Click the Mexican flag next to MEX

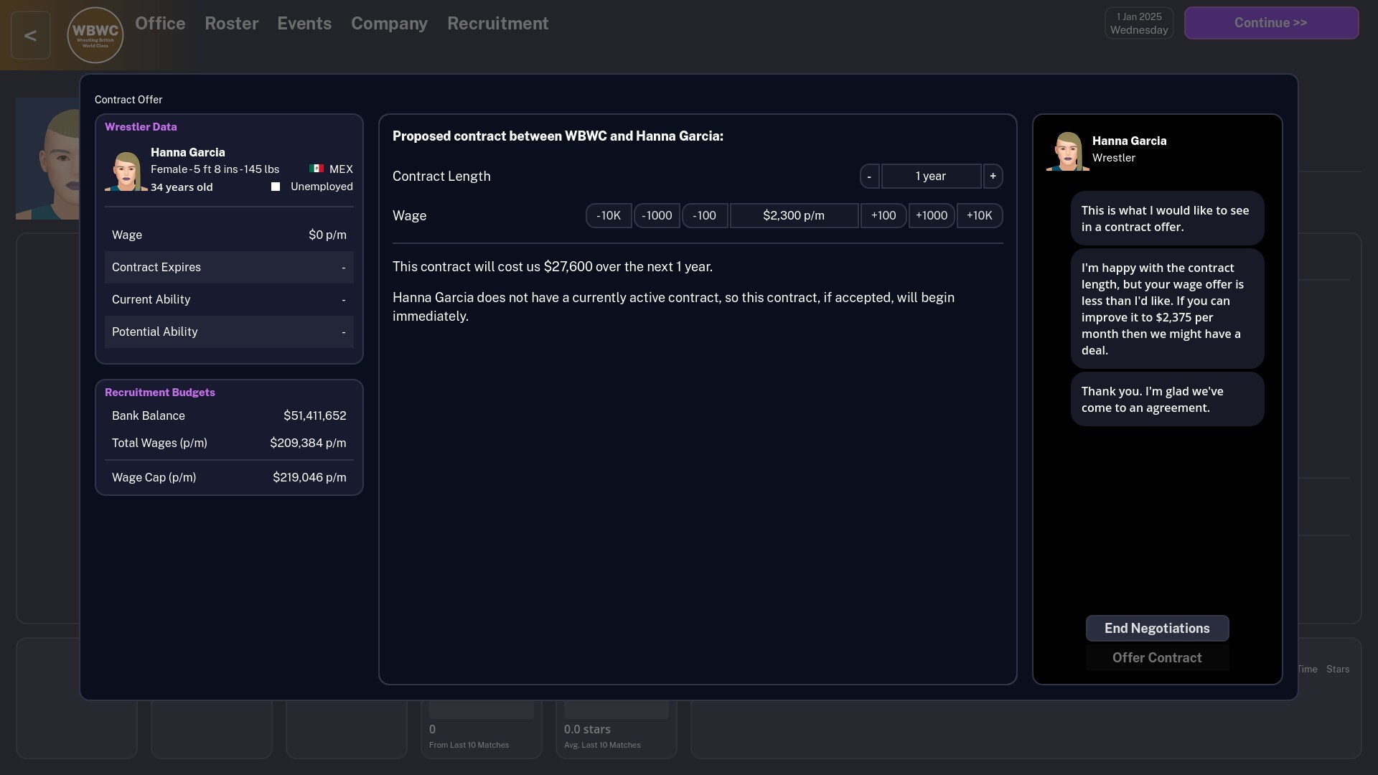pos(316,168)
